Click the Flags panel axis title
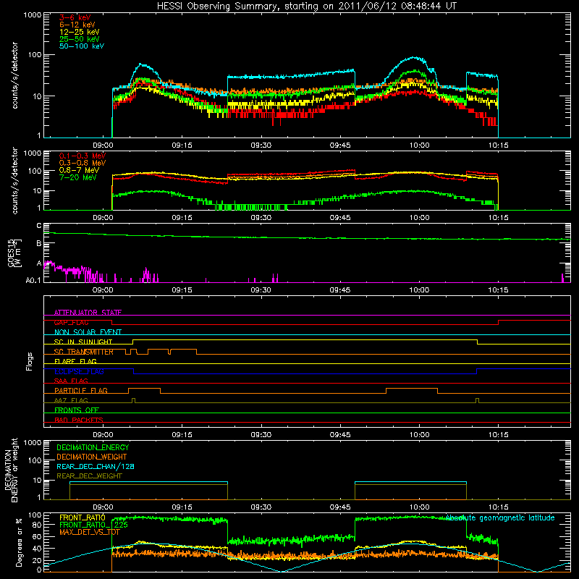 [29, 361]
